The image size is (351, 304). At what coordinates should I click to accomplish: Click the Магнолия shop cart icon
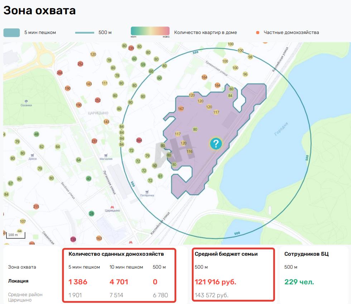[x=106, y=155]
